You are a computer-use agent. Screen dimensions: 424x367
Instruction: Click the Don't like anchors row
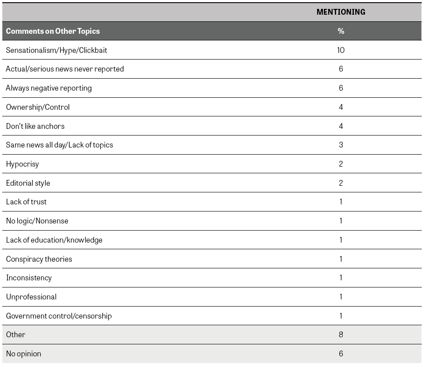[x=35, y=126]
